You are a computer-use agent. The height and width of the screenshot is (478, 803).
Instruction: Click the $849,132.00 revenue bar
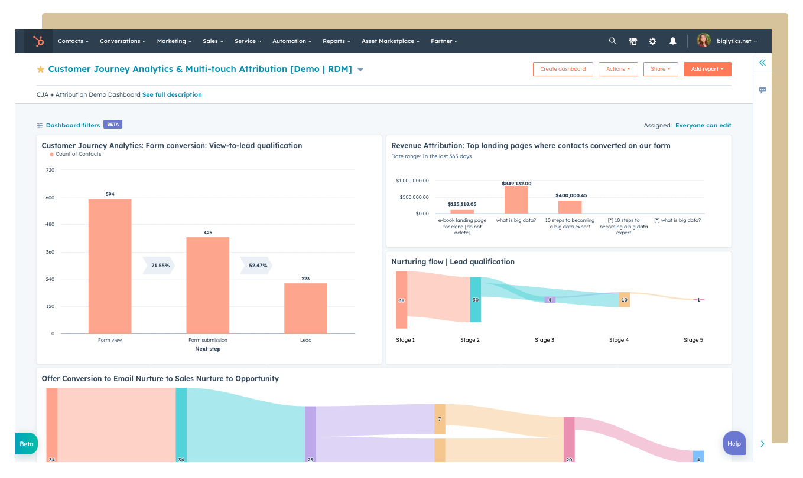[516, 200]
